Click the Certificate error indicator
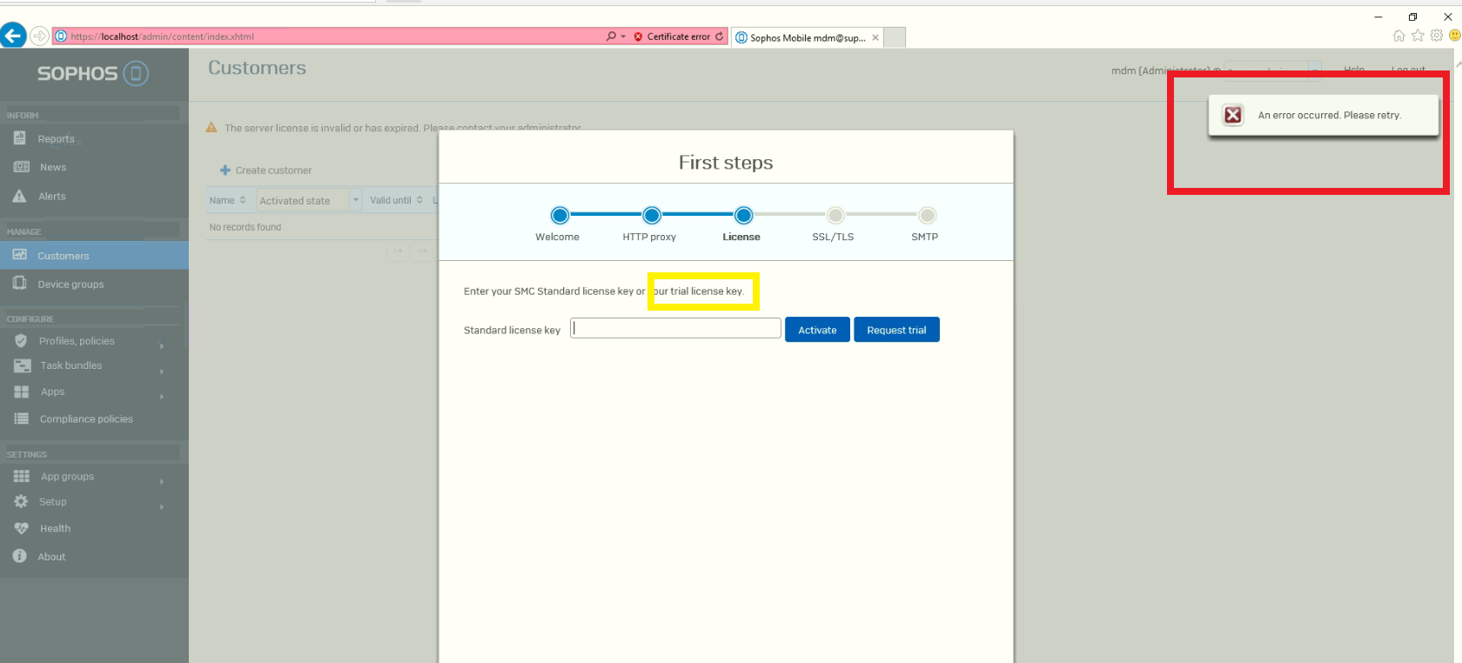Image resolution: width=1462 pixels, height=663 pixels. [x=672, y=37]
